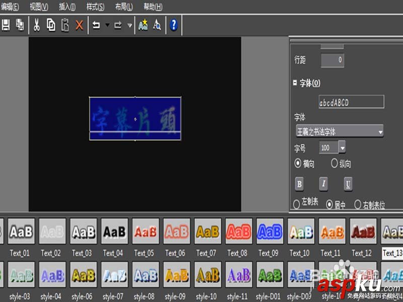The height and width of the screenshot is (302, 403).
Task: Select the 横向 horizontal text radio button
Action: 299,164
